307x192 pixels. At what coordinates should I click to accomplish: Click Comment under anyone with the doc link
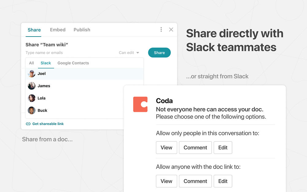pos(195,181)
